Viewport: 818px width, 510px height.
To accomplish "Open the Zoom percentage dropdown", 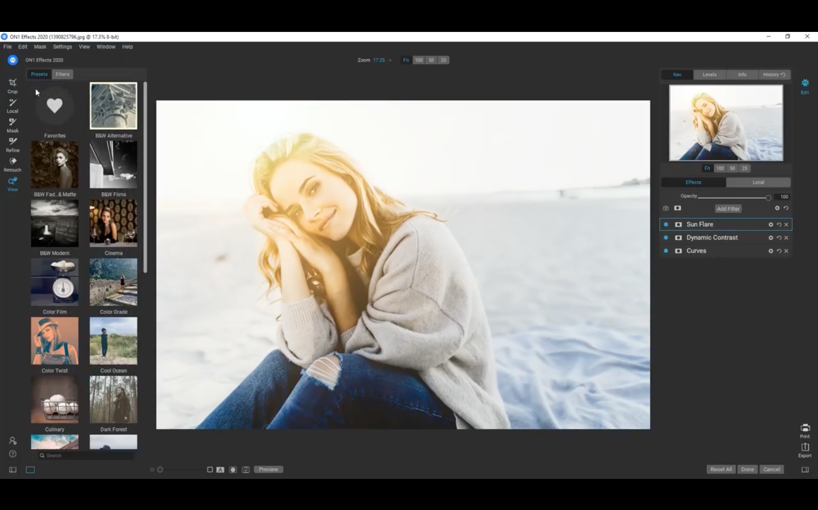I will point(390,60).
